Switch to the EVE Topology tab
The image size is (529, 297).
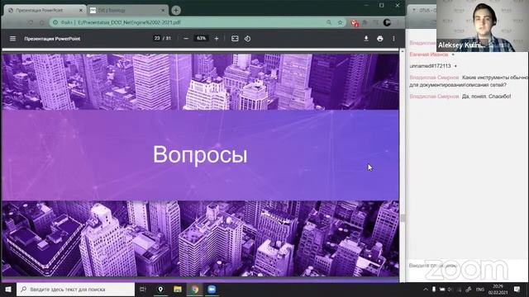[126, 11]
